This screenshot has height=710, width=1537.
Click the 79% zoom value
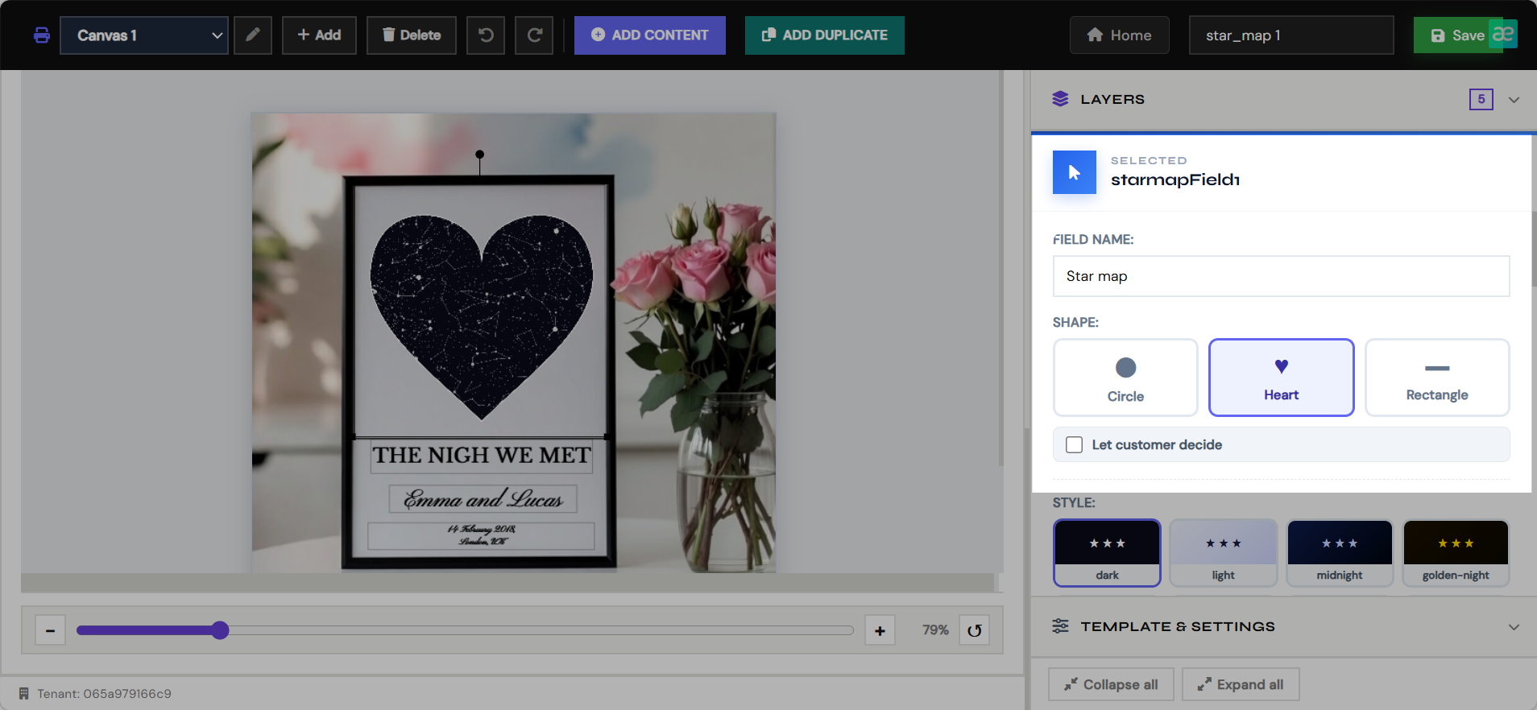[x=935, y=630]
